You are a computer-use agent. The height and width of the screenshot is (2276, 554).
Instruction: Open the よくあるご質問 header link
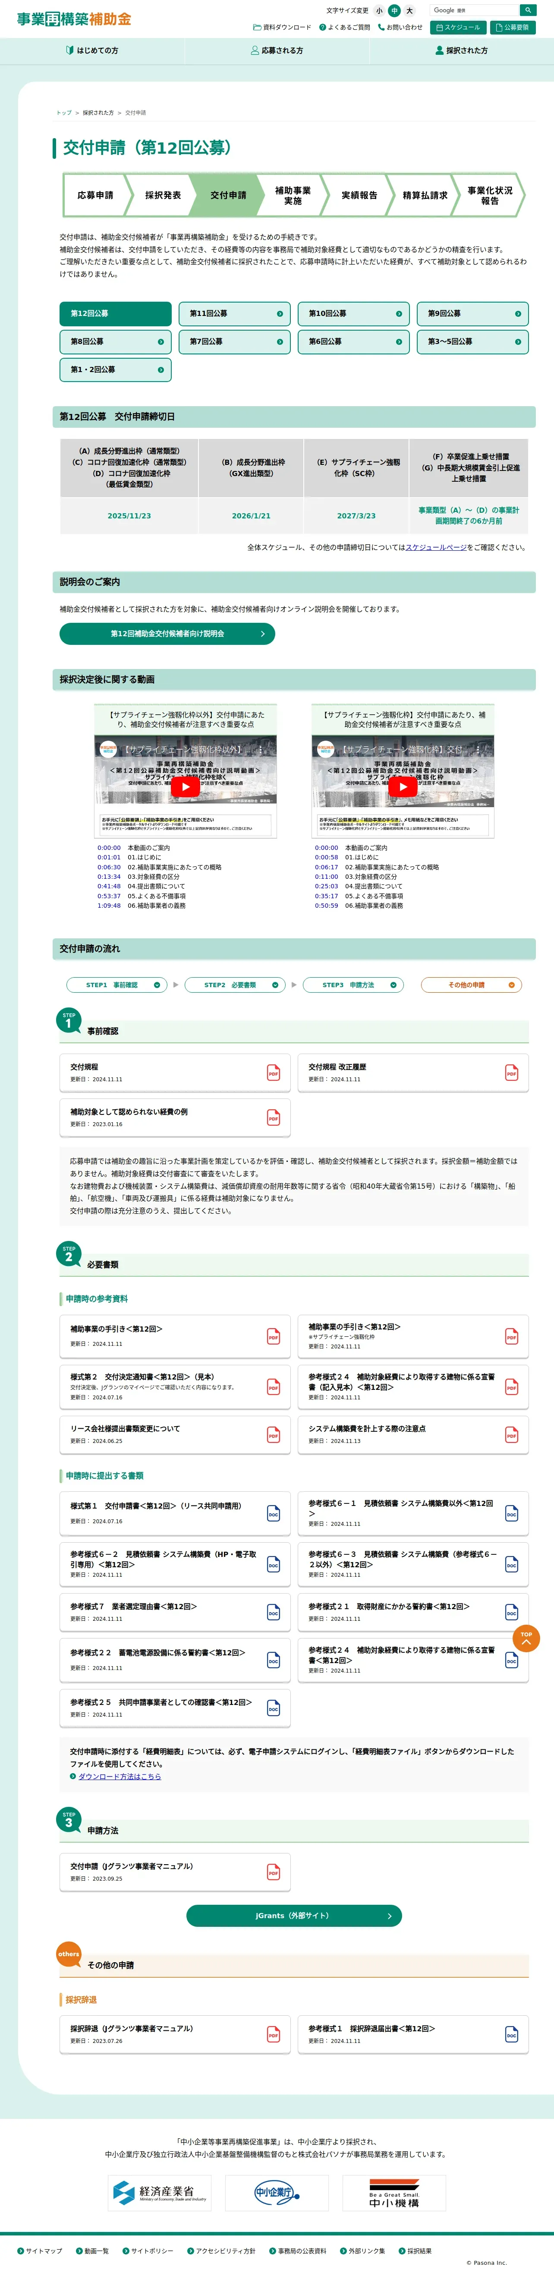coord(345,27)
